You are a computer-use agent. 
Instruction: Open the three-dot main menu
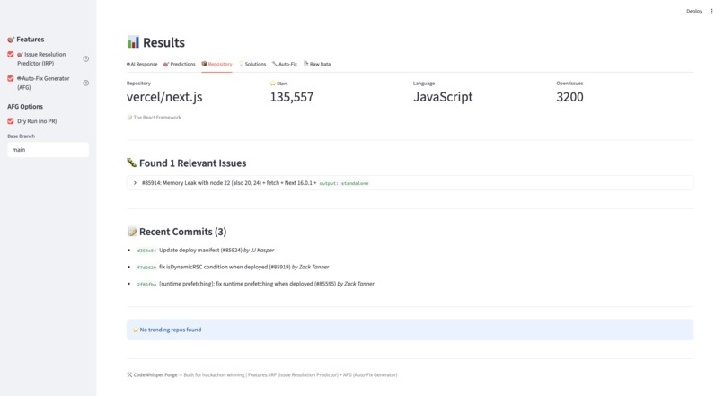711,11
